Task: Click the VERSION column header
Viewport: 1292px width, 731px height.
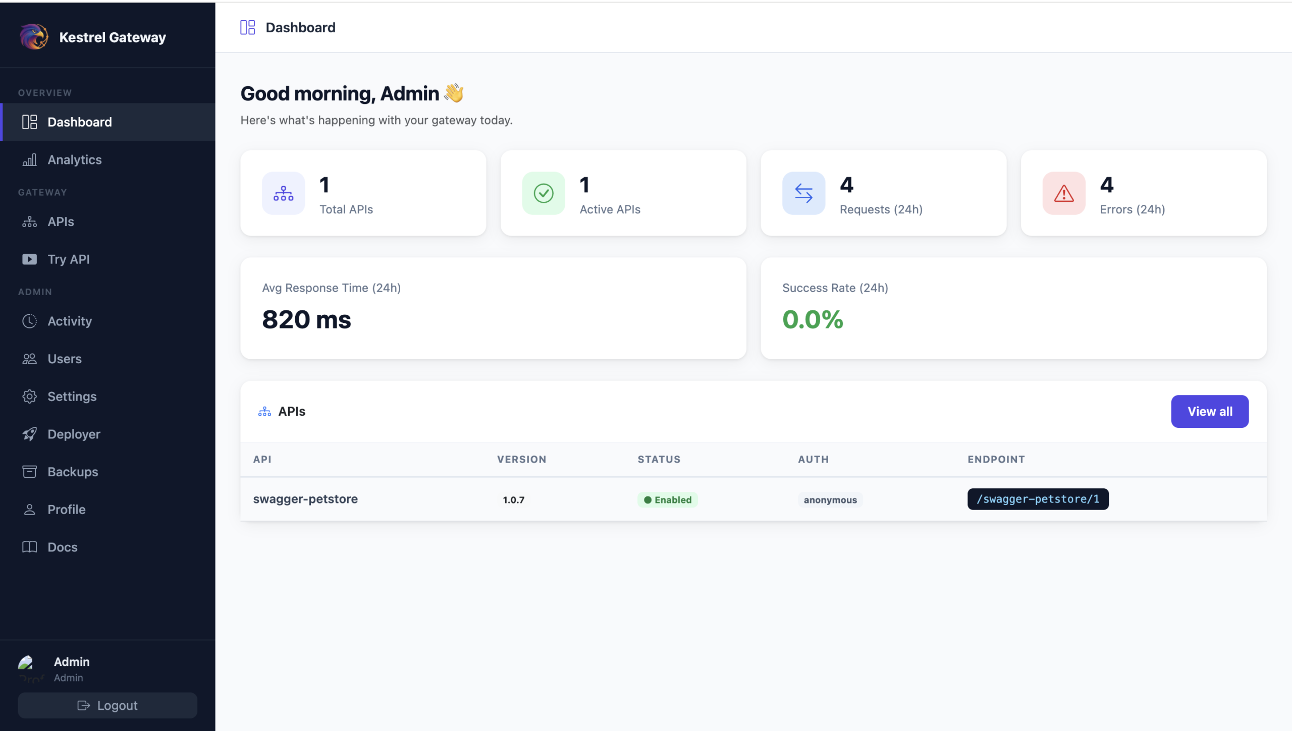Action: tap(521, 460)
